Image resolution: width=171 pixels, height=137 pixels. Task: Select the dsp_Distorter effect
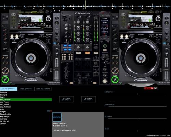[x=26, y=100]
